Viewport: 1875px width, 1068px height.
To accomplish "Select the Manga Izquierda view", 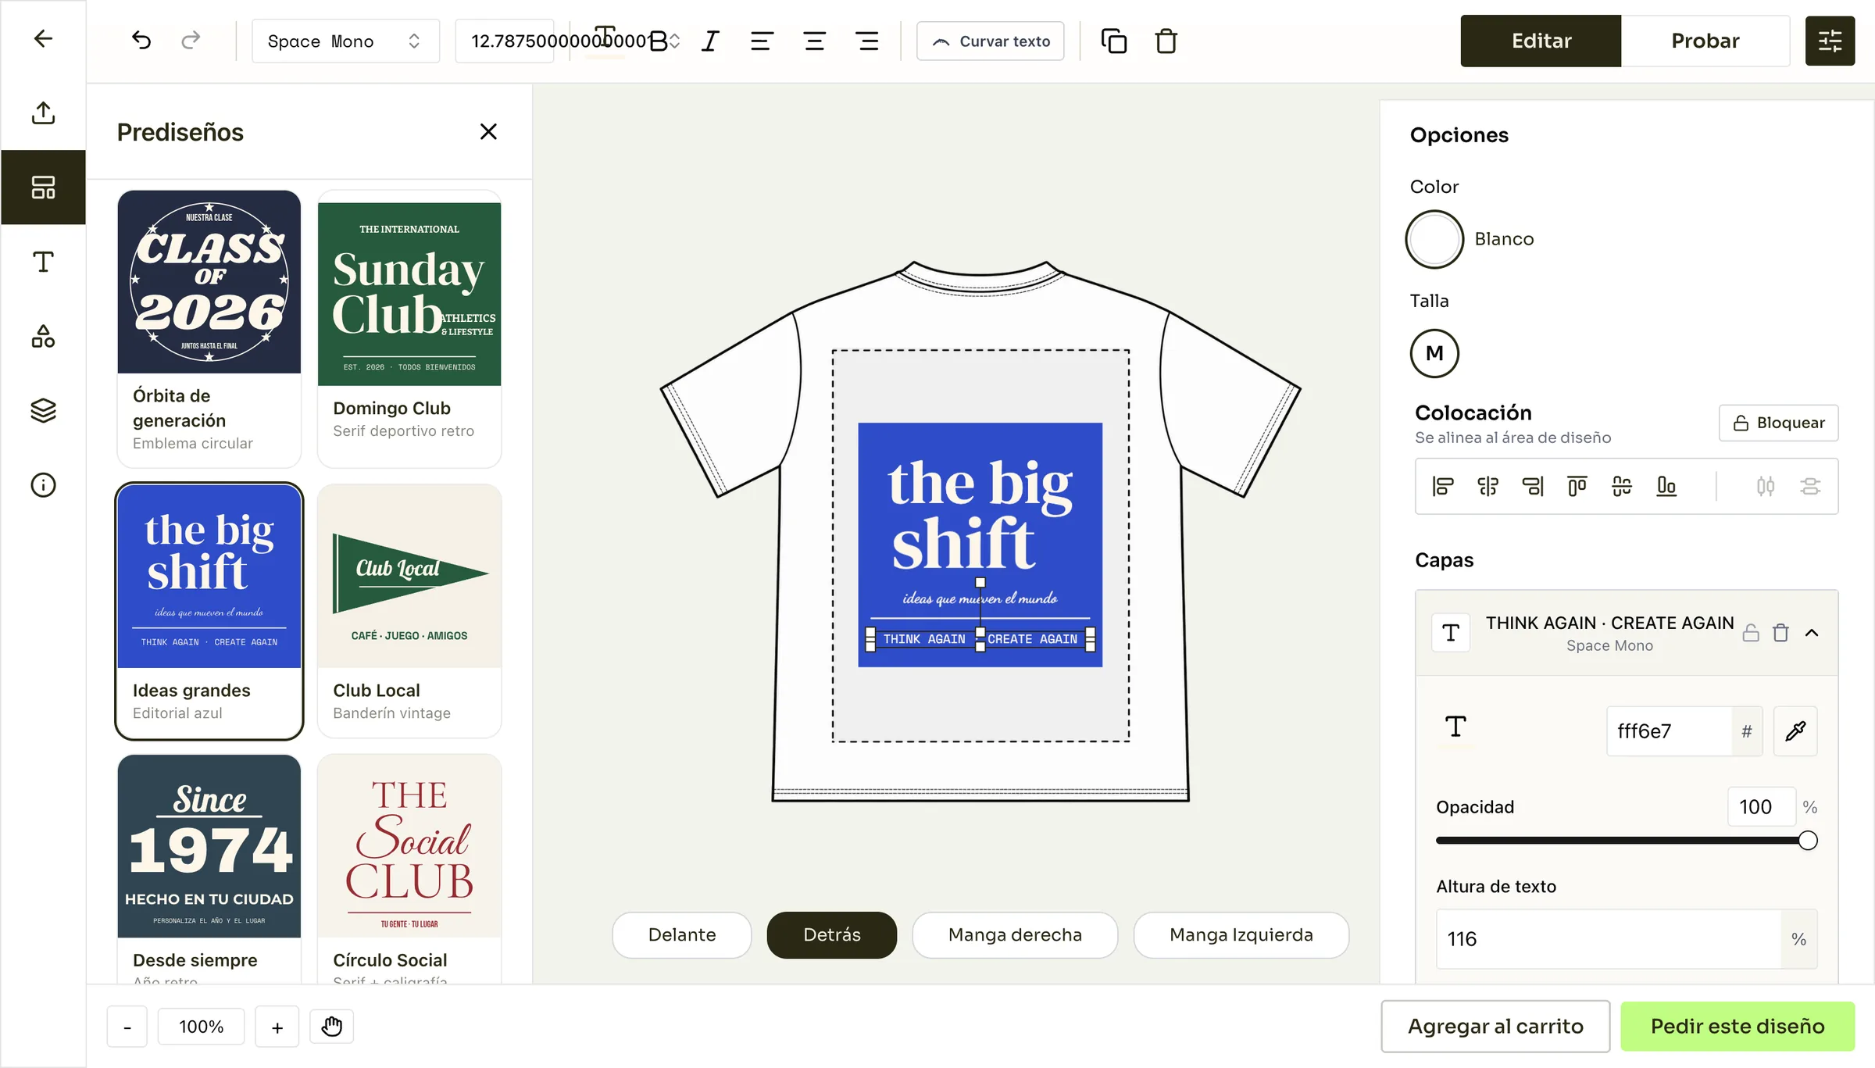I will [1241, 935].
